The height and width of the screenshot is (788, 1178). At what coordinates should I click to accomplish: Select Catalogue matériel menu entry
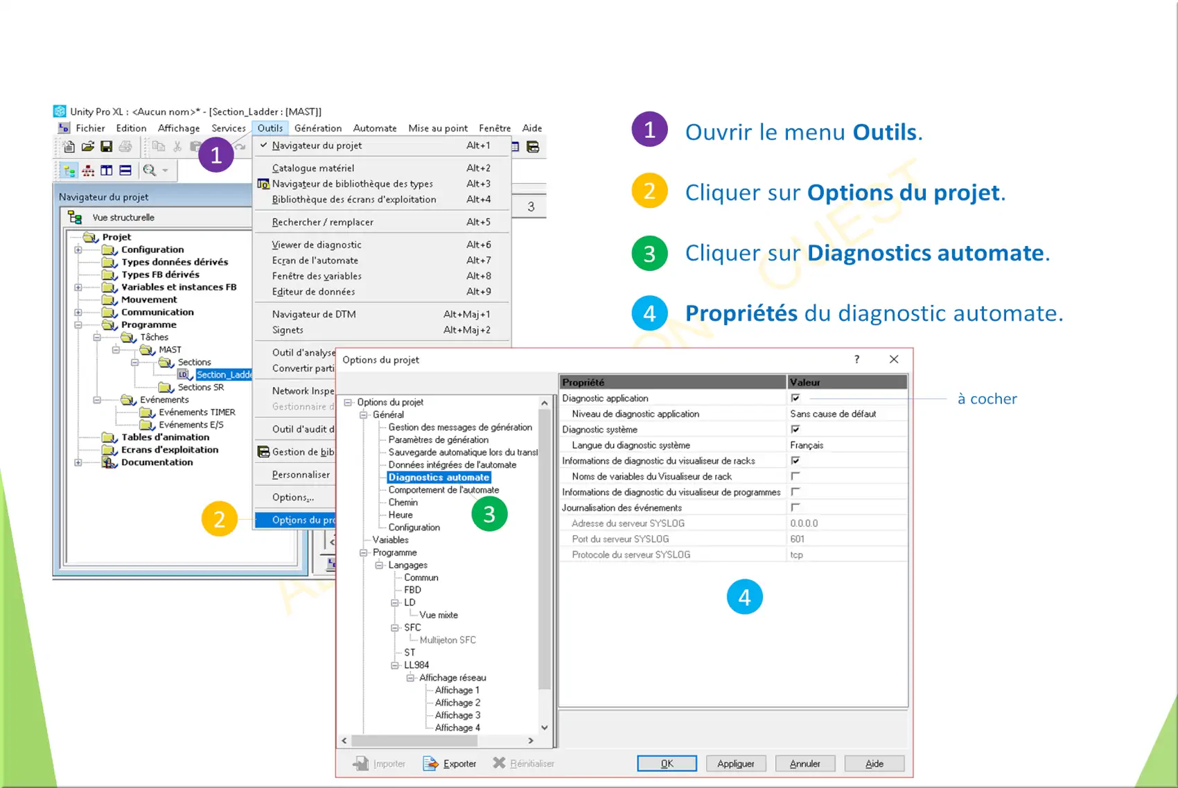[x=382, y=168]
